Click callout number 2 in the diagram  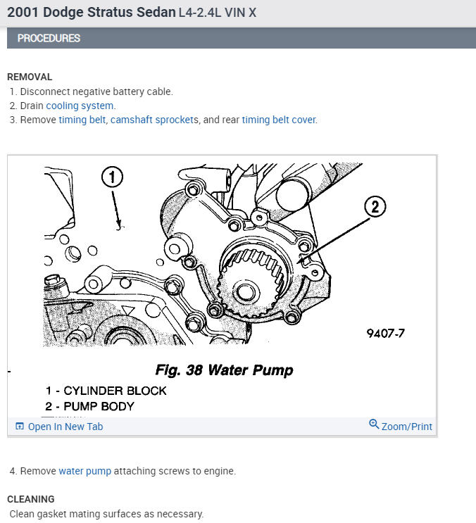pyautogui.click(x=375, y=207)
